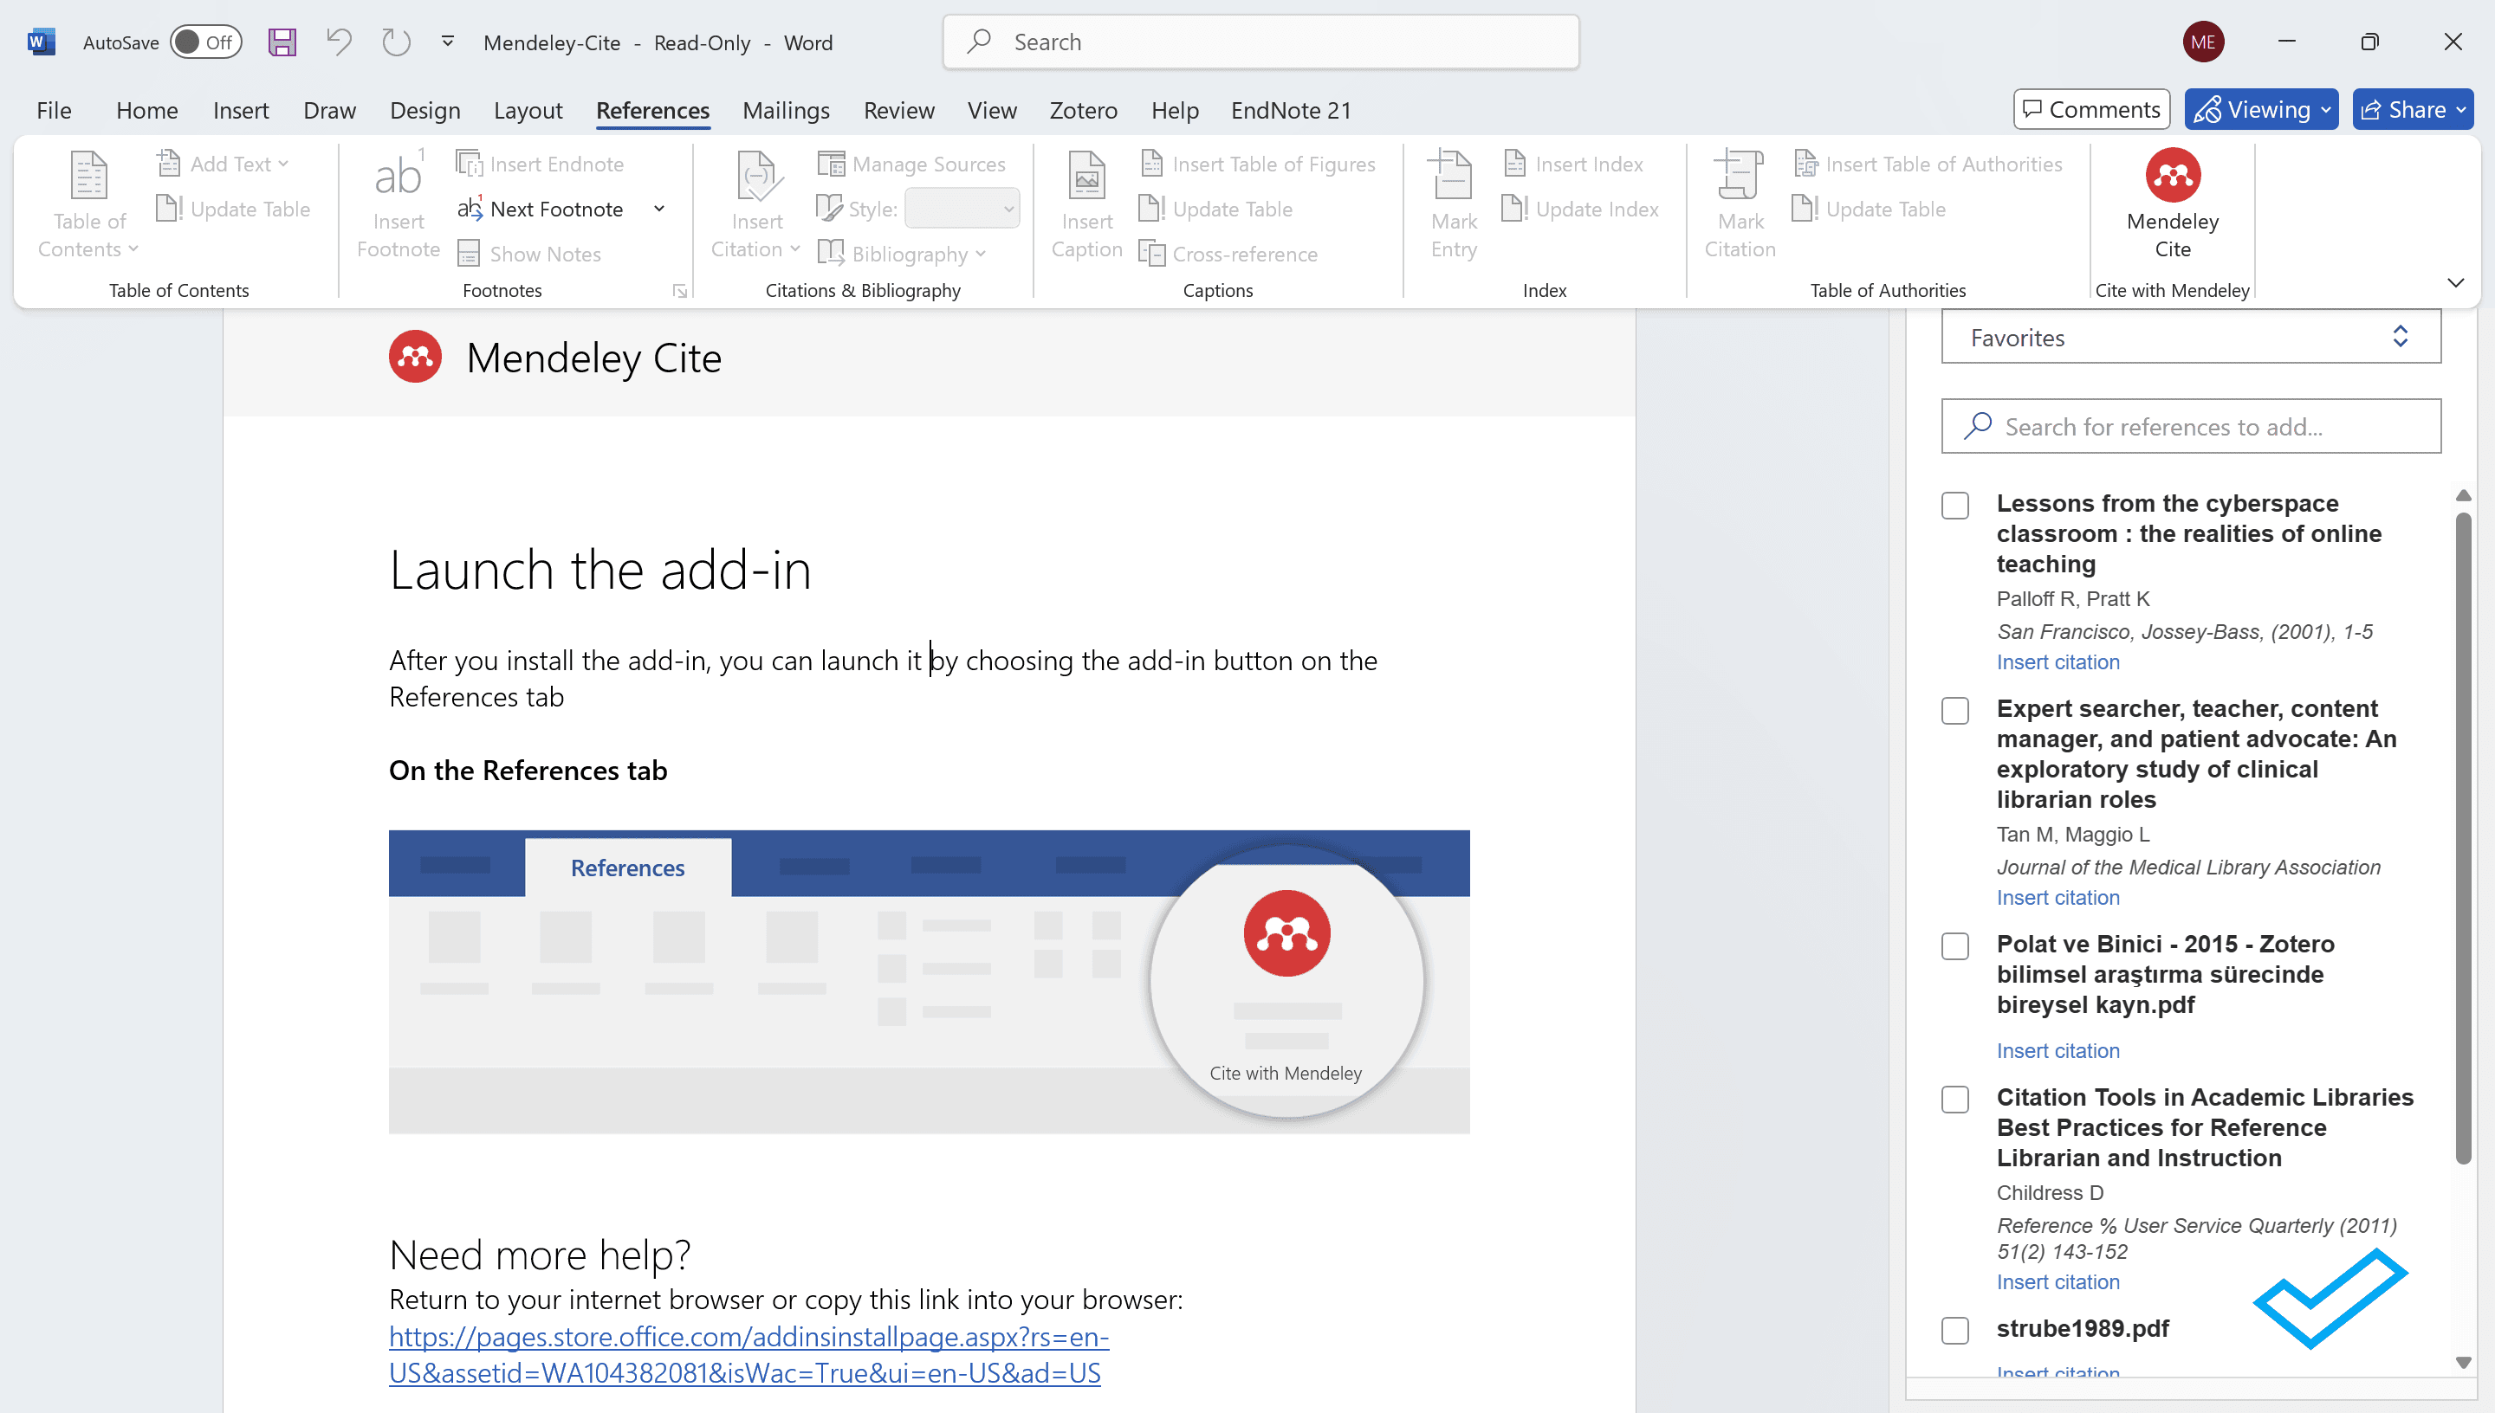Check 'Lessons from the cyberspace classroom' reference
The width and height of the screenshot is (2495, 1413).
1955,506
